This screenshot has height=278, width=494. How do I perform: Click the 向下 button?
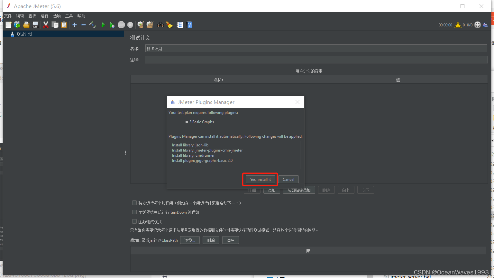pyautogui.click(x=365, y=190)
